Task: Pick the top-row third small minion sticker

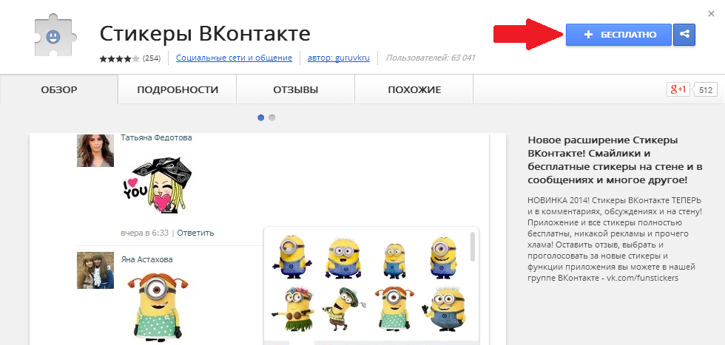Action: click(394, 261)
